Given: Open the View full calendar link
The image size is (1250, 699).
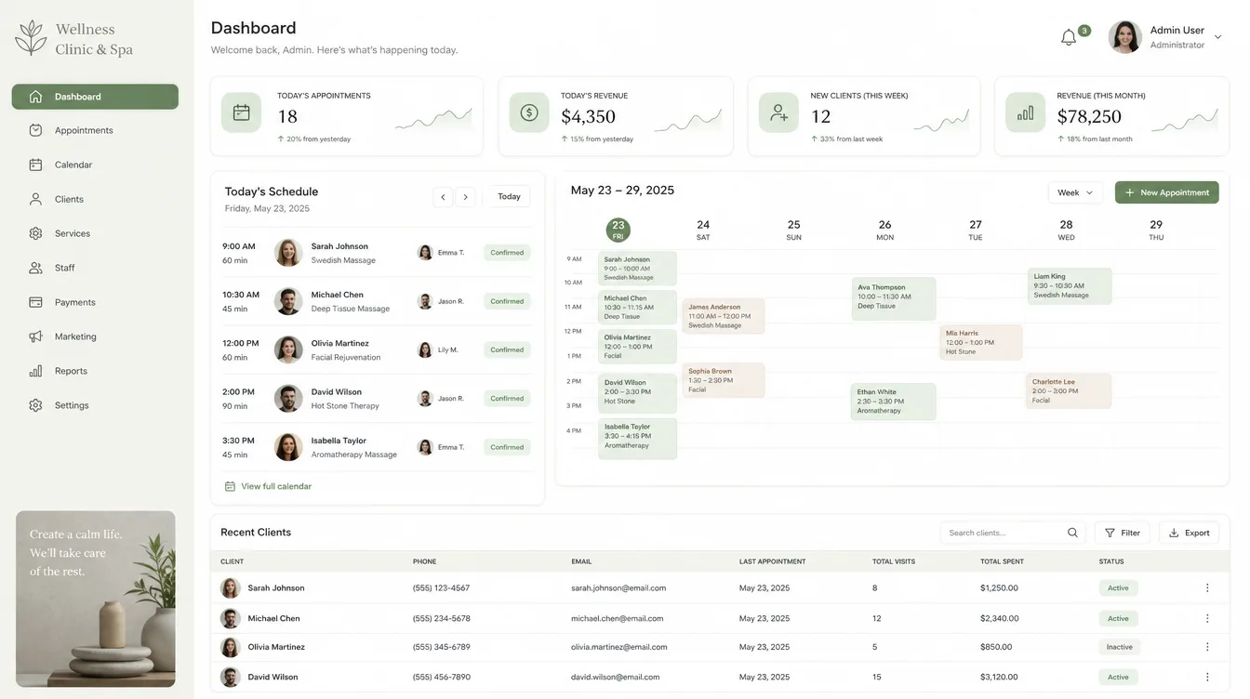Looking at the screenshot, I should point(268,486).
